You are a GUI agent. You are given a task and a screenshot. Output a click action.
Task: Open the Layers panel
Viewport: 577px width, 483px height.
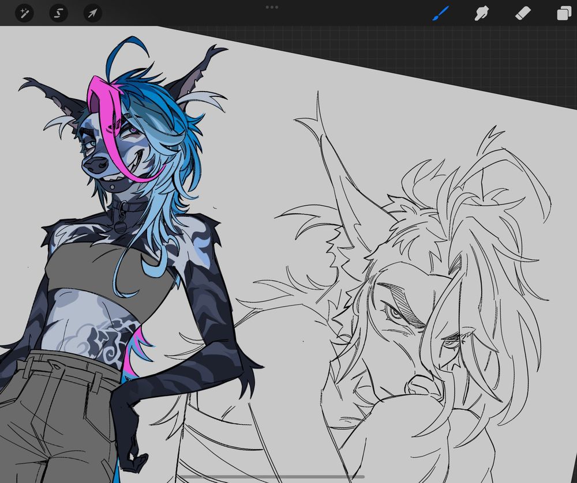point(564,14)
